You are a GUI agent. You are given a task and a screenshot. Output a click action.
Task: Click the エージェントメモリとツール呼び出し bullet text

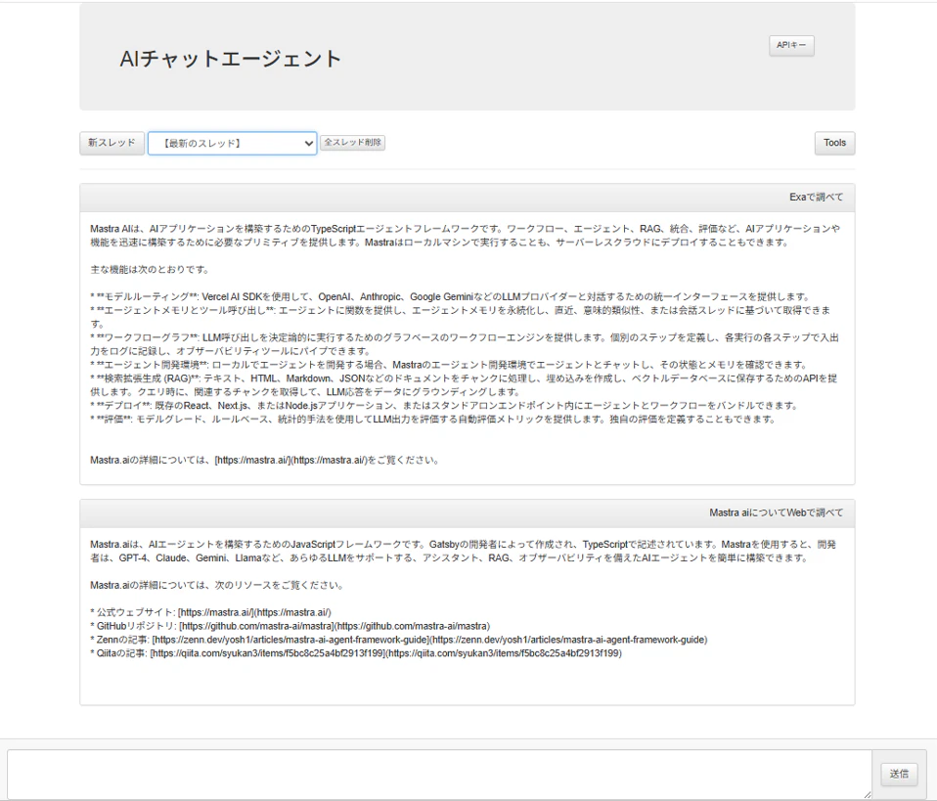click(x=460, y=317)
